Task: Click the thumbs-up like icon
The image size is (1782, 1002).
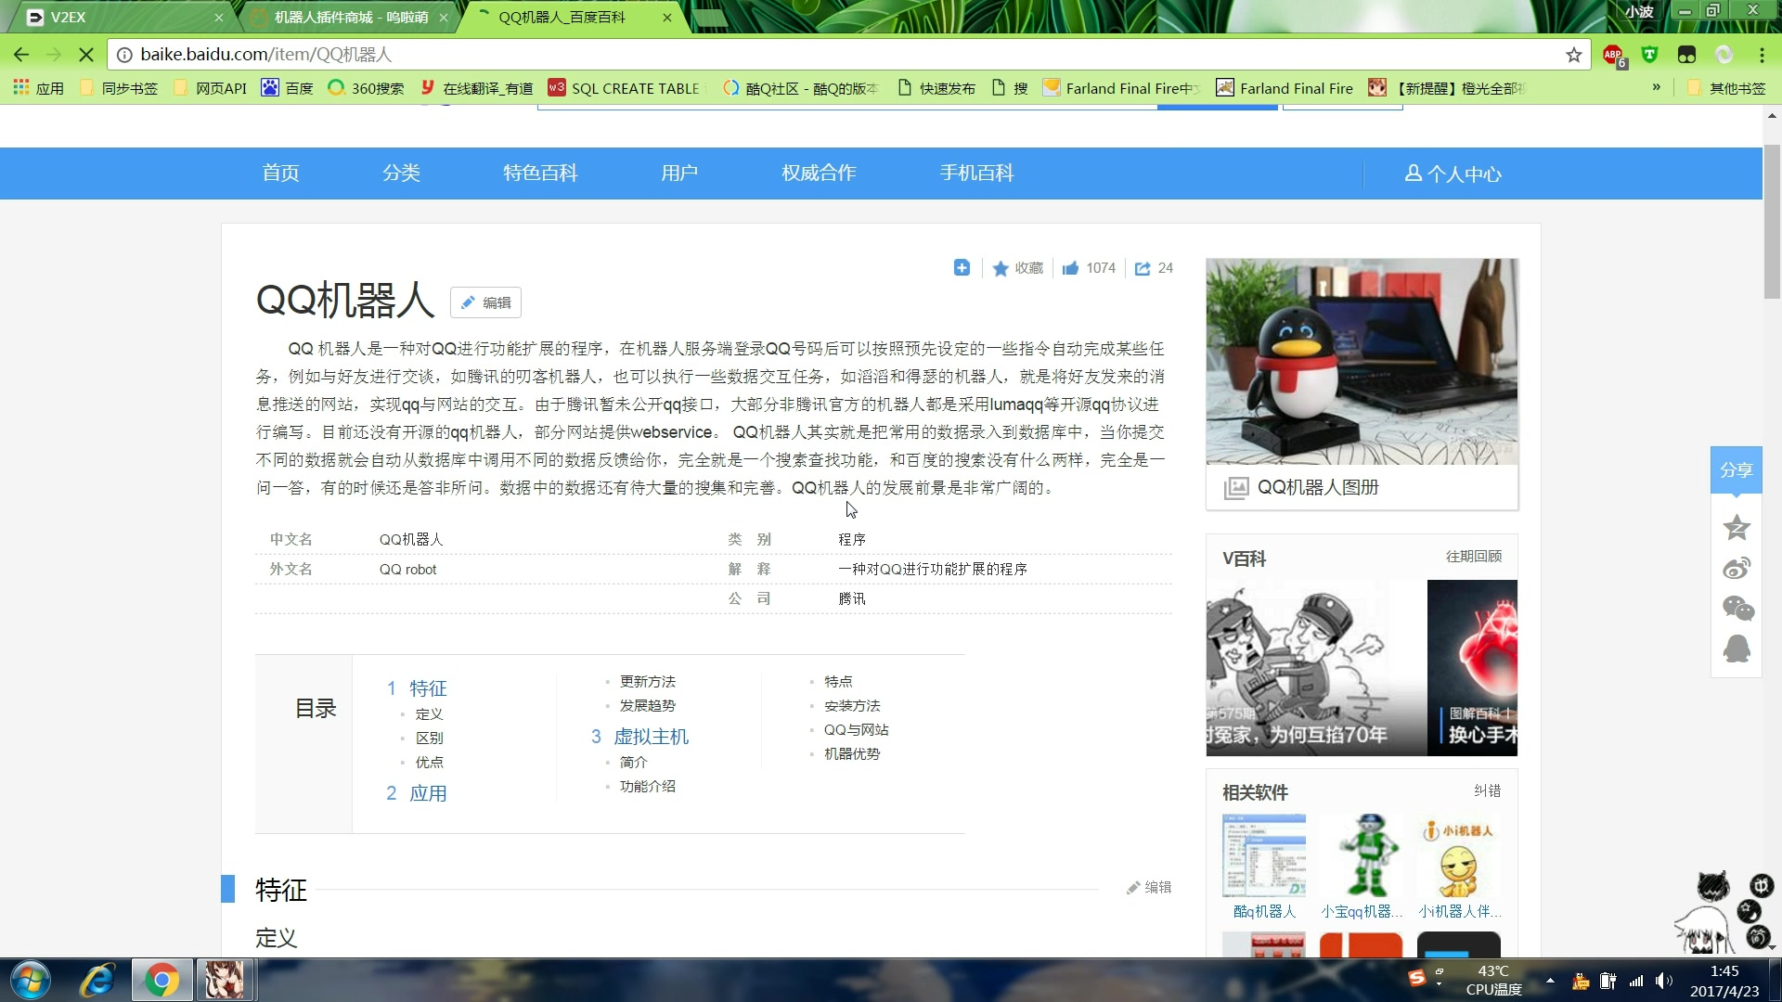Action: point(1070,268)
